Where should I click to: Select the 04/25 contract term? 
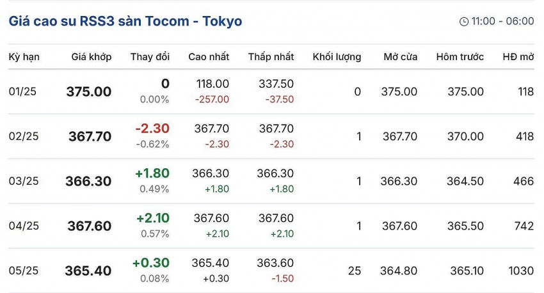point(24,226)
